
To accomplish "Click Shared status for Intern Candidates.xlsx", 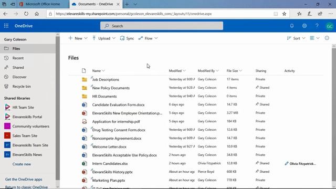I will [262, 163].
